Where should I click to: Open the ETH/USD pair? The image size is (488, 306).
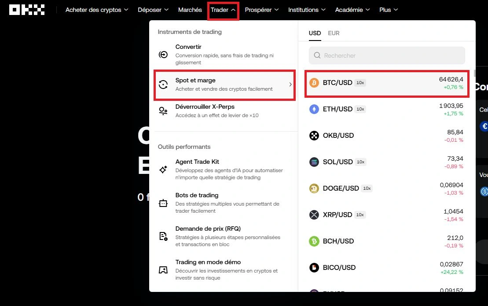click(387, 109)
